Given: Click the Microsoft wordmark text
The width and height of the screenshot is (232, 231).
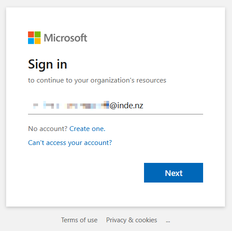Looking at the screenshot, I should click(x=65, y=38).
